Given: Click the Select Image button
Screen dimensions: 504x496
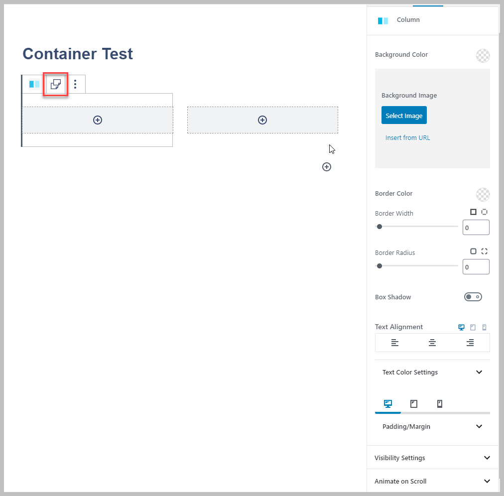Looking at the screenshot, I should click(403, 115).
